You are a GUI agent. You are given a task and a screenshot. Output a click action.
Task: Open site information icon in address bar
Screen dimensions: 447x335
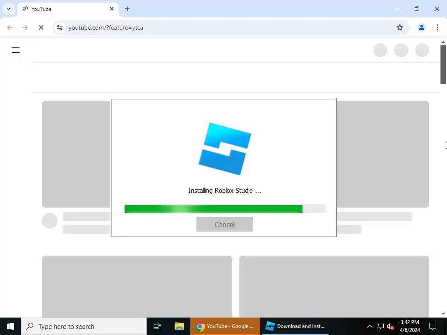click(60, 27)
